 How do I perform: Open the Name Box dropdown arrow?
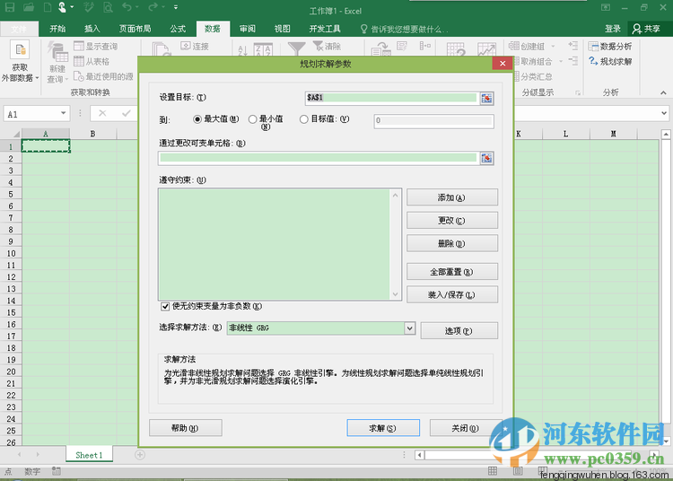pyautogui.click(x=63, y=113)
